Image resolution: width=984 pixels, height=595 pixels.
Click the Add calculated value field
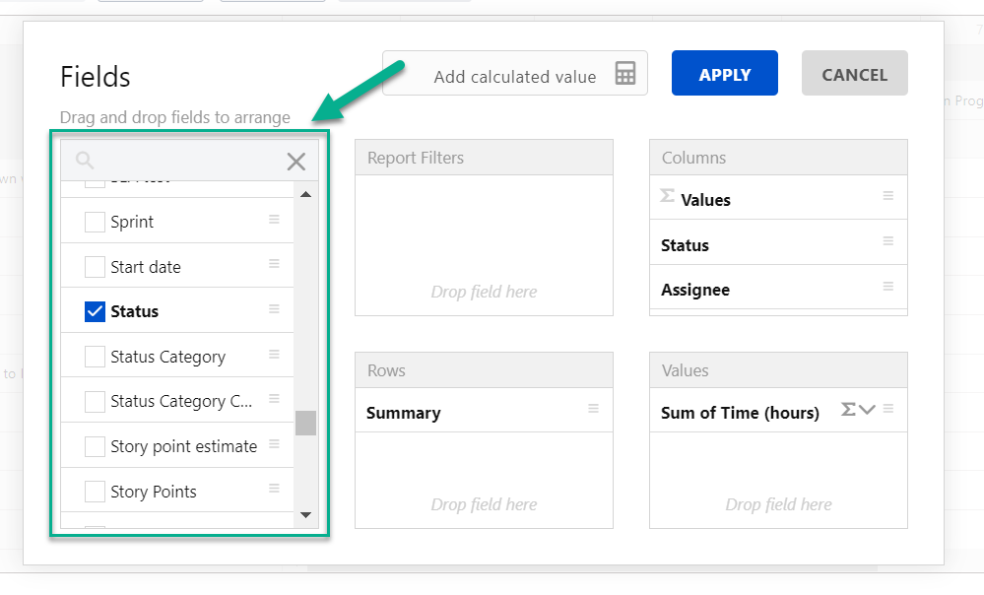pos(514,76)
